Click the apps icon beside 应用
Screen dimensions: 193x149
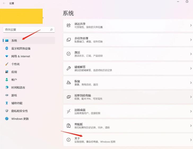[7, 72]
